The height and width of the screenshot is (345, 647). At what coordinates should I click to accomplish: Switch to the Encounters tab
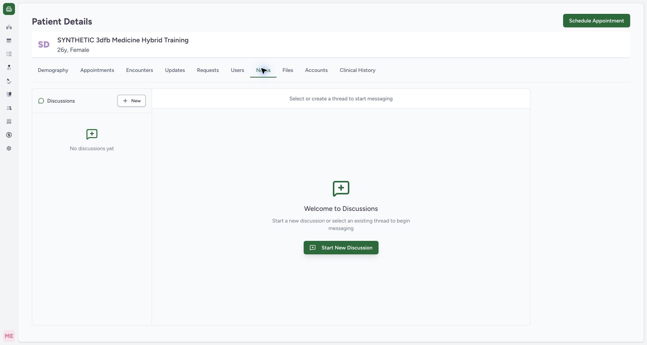[140, 70]
